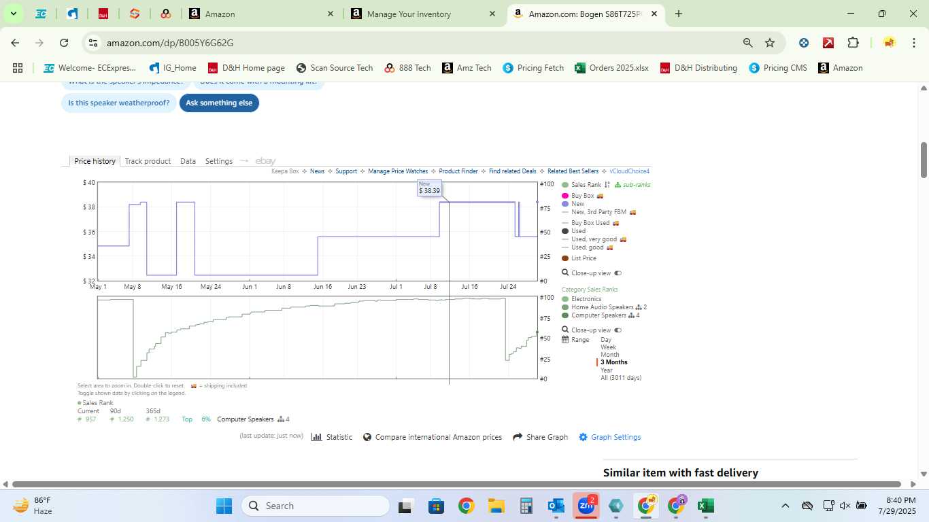Toggle the Used, good legend series

pos(588,247)
